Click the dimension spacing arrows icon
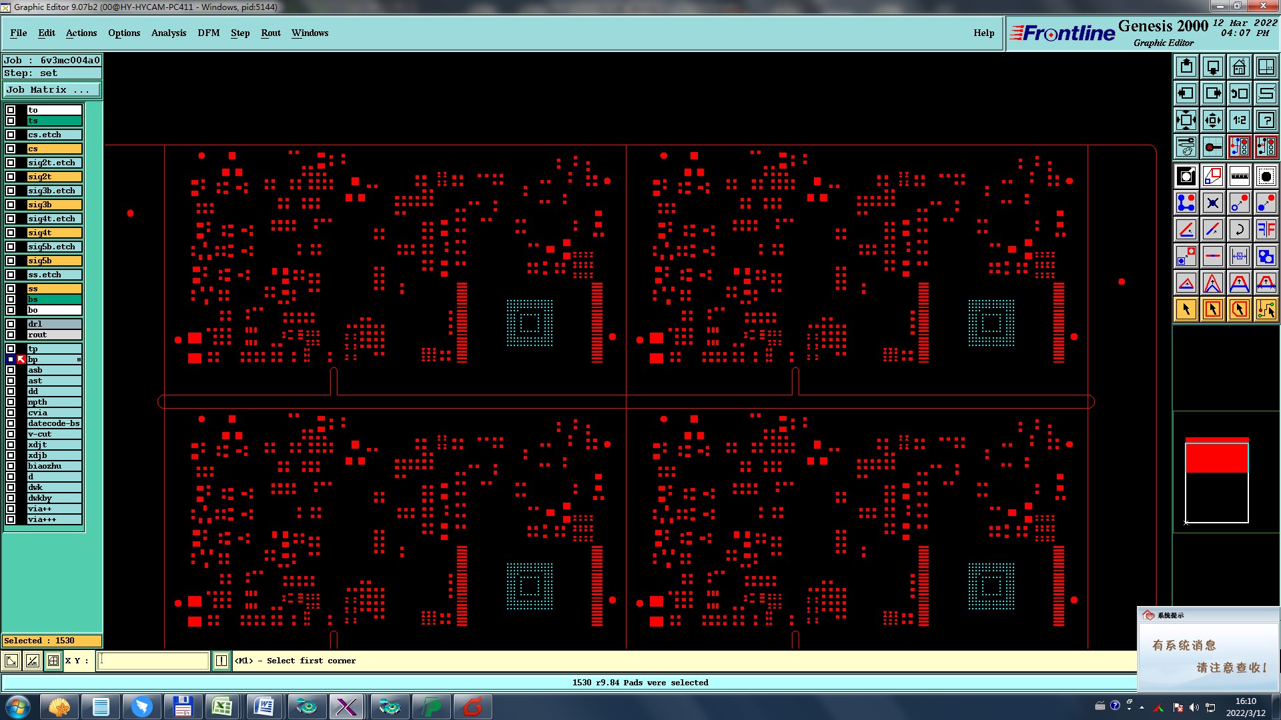Viewport: 1281px width, 720px height. 1240,256
